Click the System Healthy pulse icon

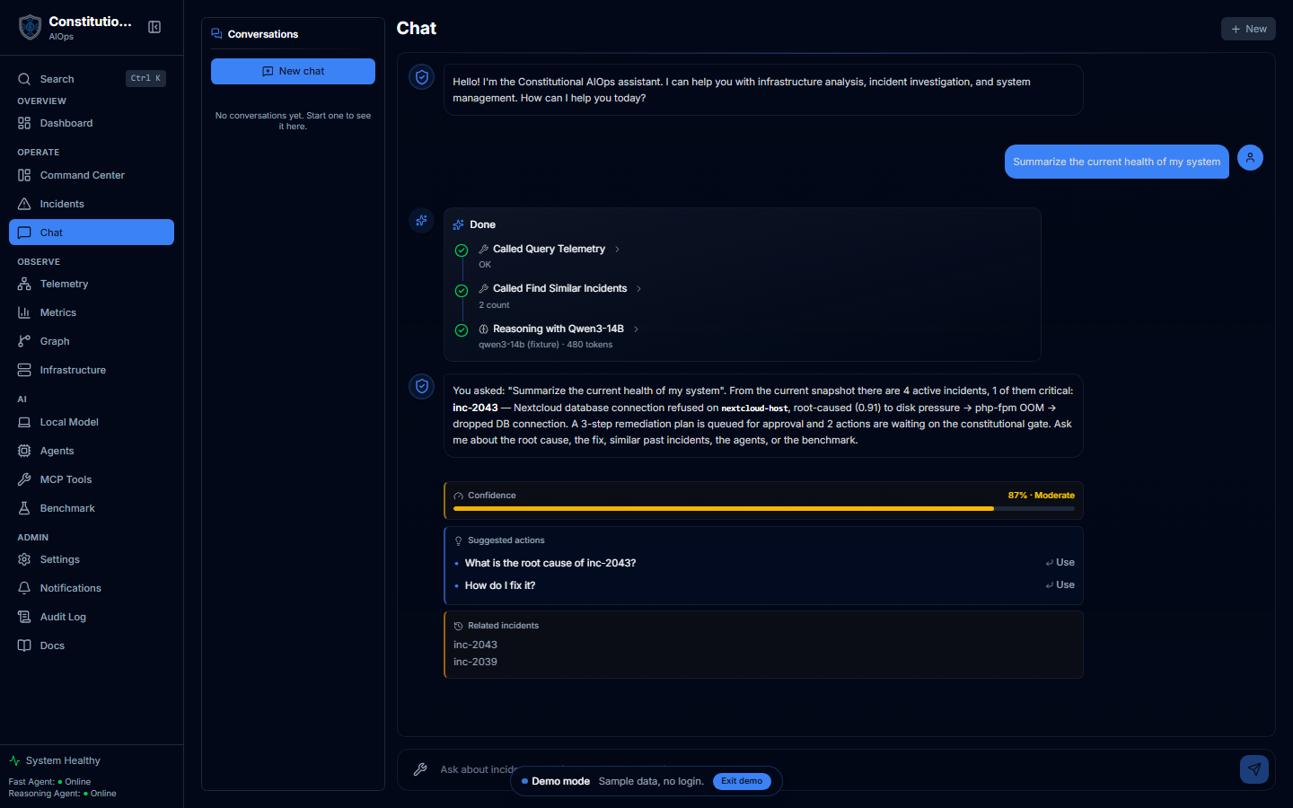[x=14, y=760]
